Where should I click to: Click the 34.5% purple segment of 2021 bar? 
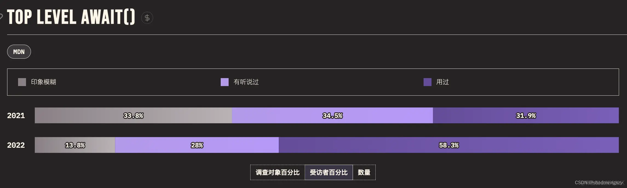click(x=332, y=116)
